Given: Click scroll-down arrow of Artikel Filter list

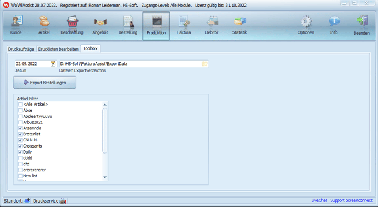Looking at the screenshot, I should pos(105,177).
